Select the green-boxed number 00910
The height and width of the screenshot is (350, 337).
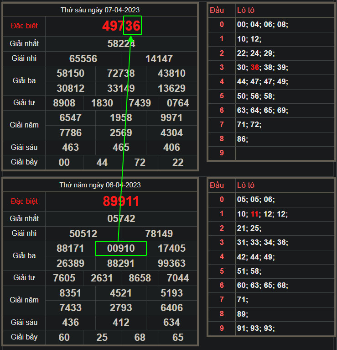pos(121,249)
